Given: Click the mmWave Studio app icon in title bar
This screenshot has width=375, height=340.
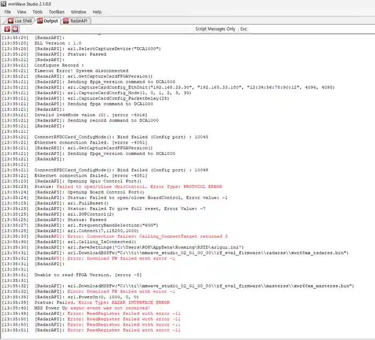Looking at the screenshot, I should [3, 4].
